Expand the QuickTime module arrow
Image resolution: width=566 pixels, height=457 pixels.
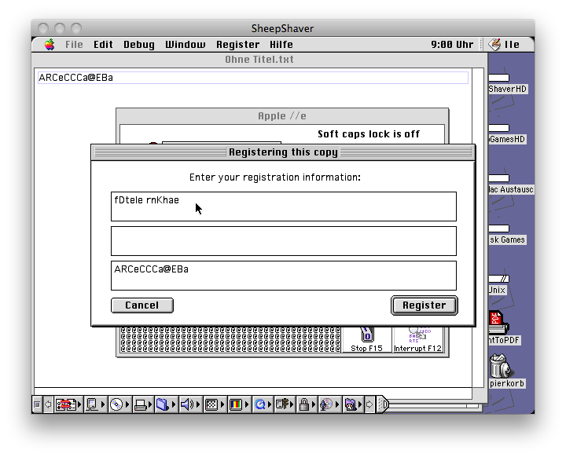tap(270, 404)
